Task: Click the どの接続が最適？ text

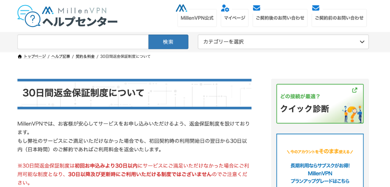Action: click(x=300, y=96)
